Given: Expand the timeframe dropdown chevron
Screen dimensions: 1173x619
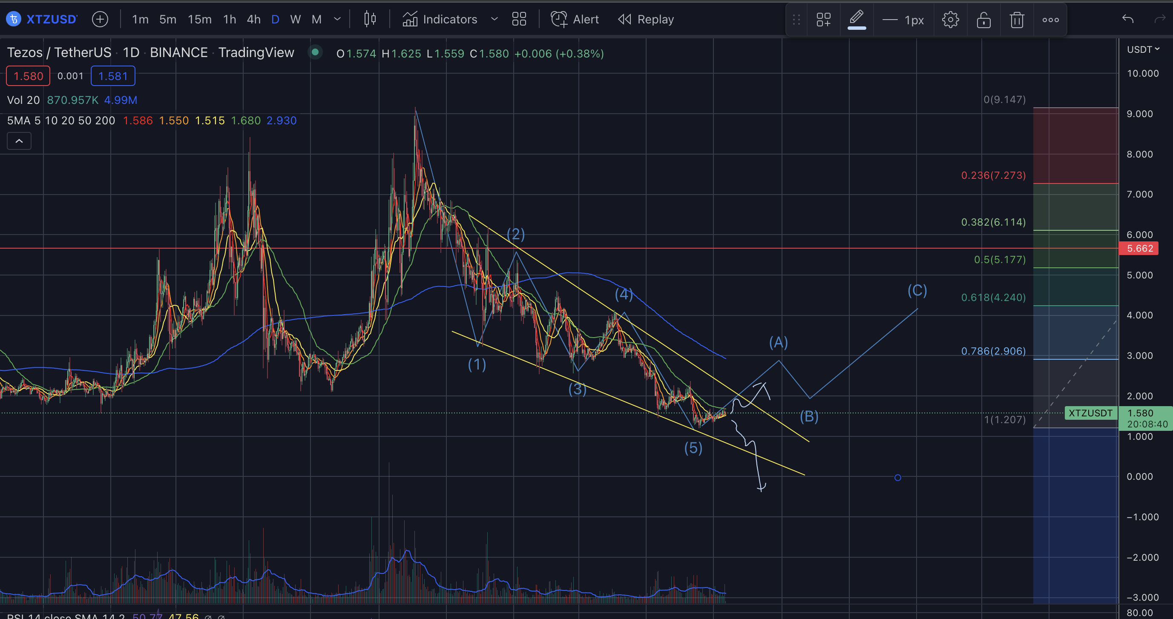Looking at the screenshot, I should [337, 19].
